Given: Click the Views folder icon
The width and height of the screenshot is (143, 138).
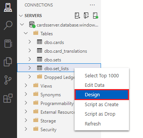Looking at the screenshot, I should click(x=36, y=86).
